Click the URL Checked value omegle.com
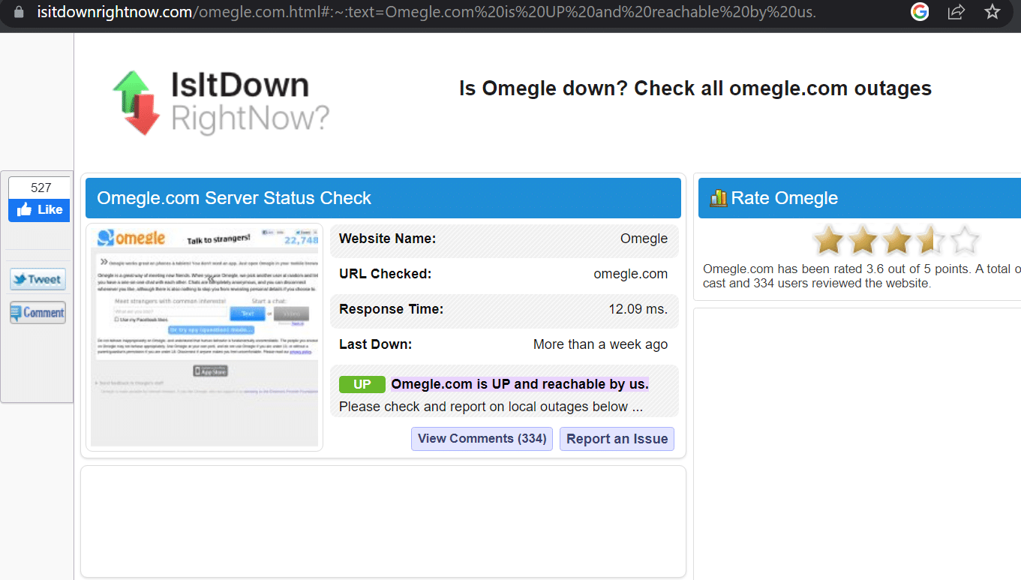The image size is (1021, 580). 630,274
